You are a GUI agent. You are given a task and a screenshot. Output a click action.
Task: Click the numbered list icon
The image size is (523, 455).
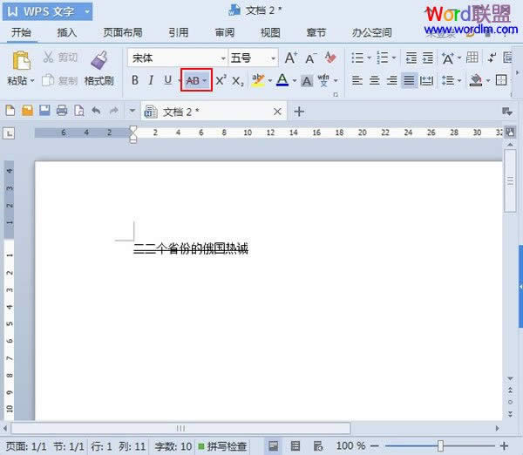(383, 58)
